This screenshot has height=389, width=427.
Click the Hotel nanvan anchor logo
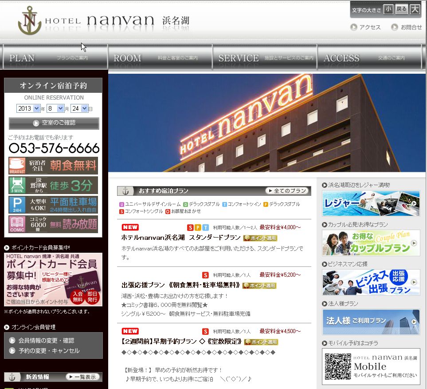tap(30, 20)
